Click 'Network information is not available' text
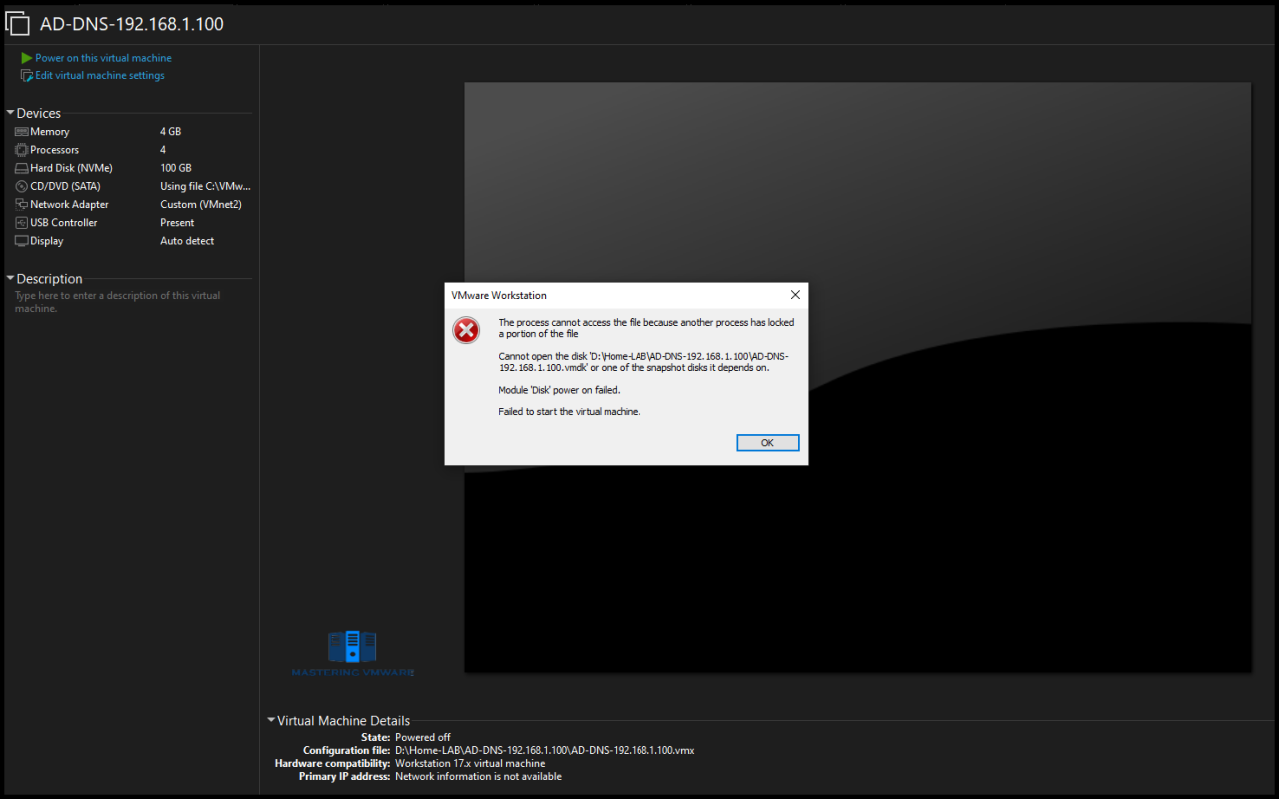The height and width of the screenshot is (799, 1279). point(478,776)
